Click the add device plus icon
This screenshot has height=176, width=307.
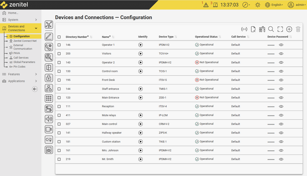pos(289,29)
